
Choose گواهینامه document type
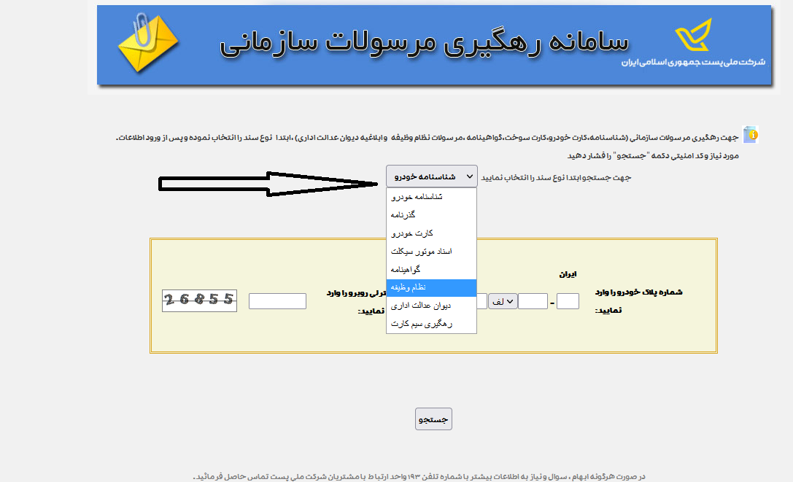click(x=431, y=270)
